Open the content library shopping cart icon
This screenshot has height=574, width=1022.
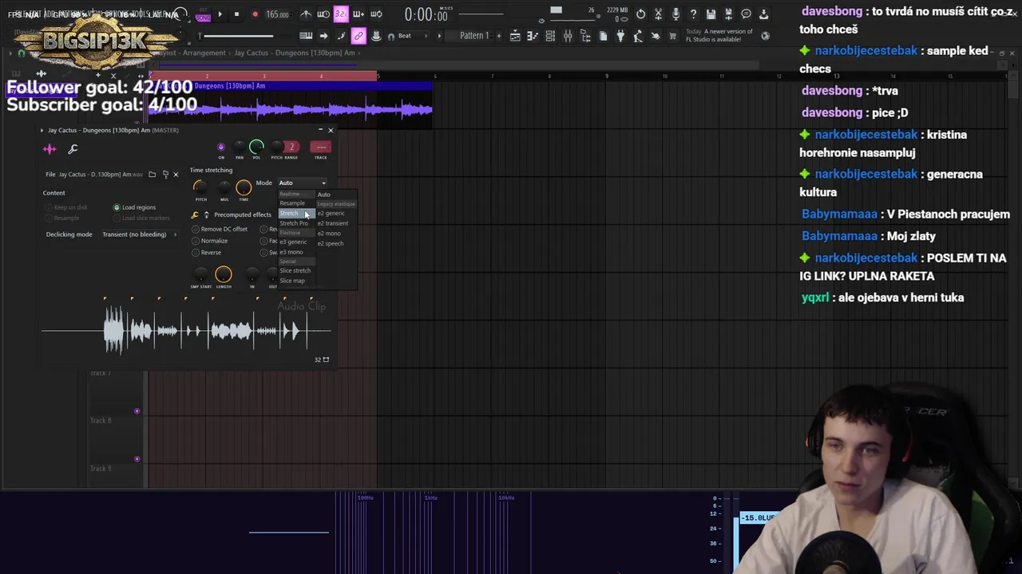(x=673, y=36)
